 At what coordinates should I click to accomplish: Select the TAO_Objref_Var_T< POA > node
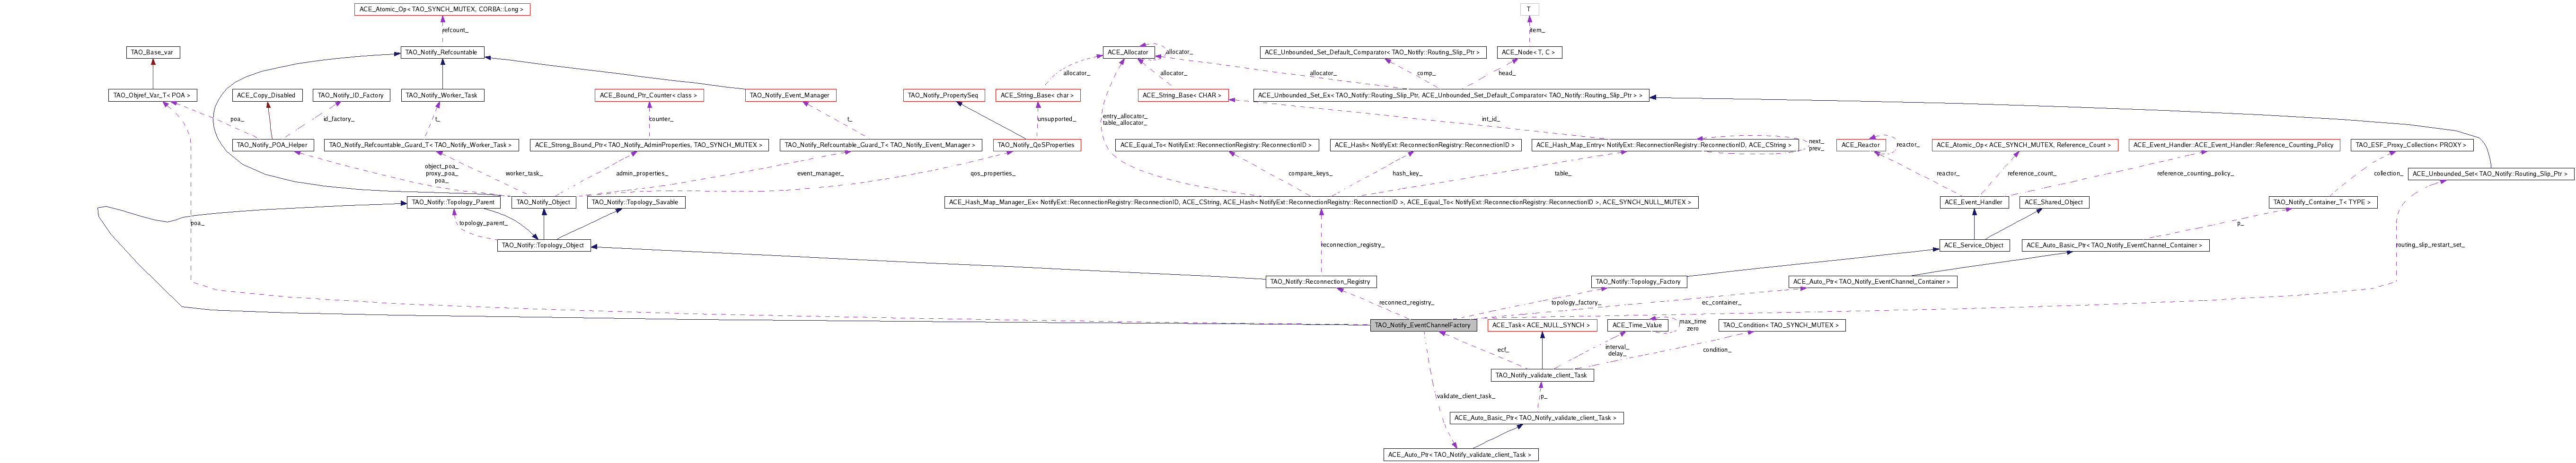pyautogui.click(x=152, y=95)
